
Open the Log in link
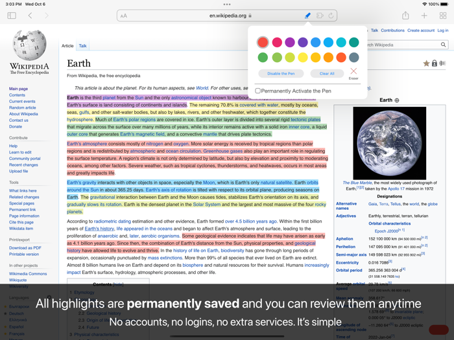pyautogui.click(x=443, y=30)
